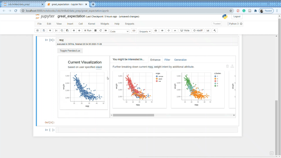This screenshot has width=281, height=158.
Task: Select the origin-colored scatter plot thumbnail
Action: click(140, 90)
